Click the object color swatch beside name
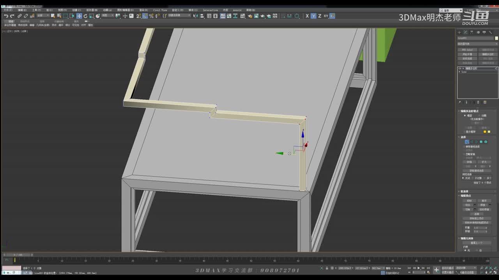This screenshot has height=280, width=499. coord(496,38)
